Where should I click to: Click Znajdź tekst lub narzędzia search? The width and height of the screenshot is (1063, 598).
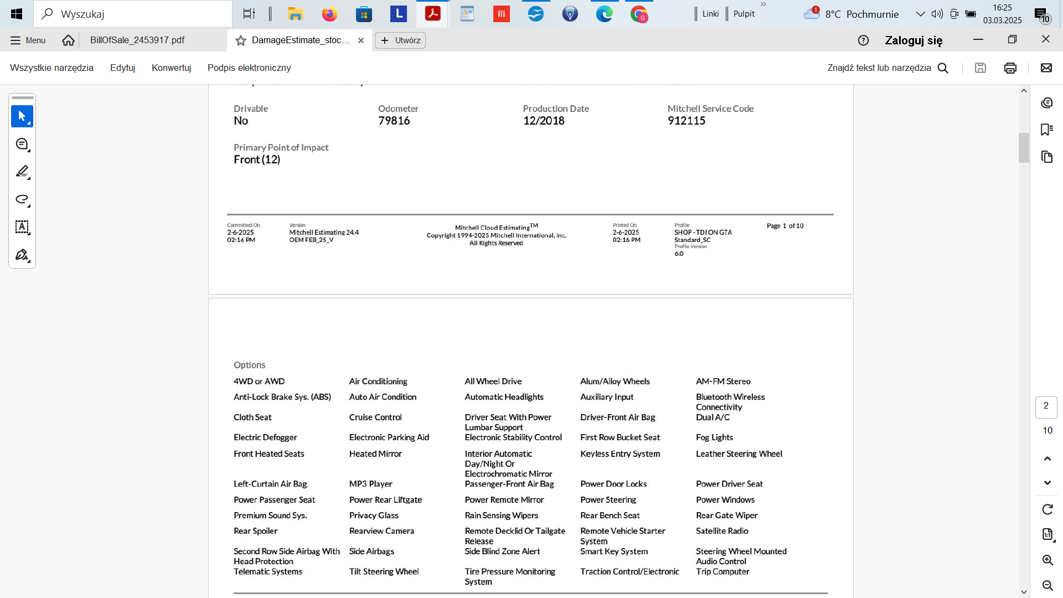879,68
